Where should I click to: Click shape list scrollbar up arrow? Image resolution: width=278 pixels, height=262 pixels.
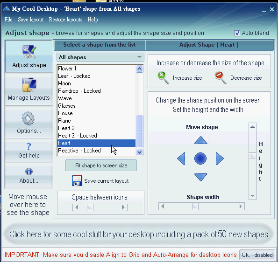click(140, 69)
